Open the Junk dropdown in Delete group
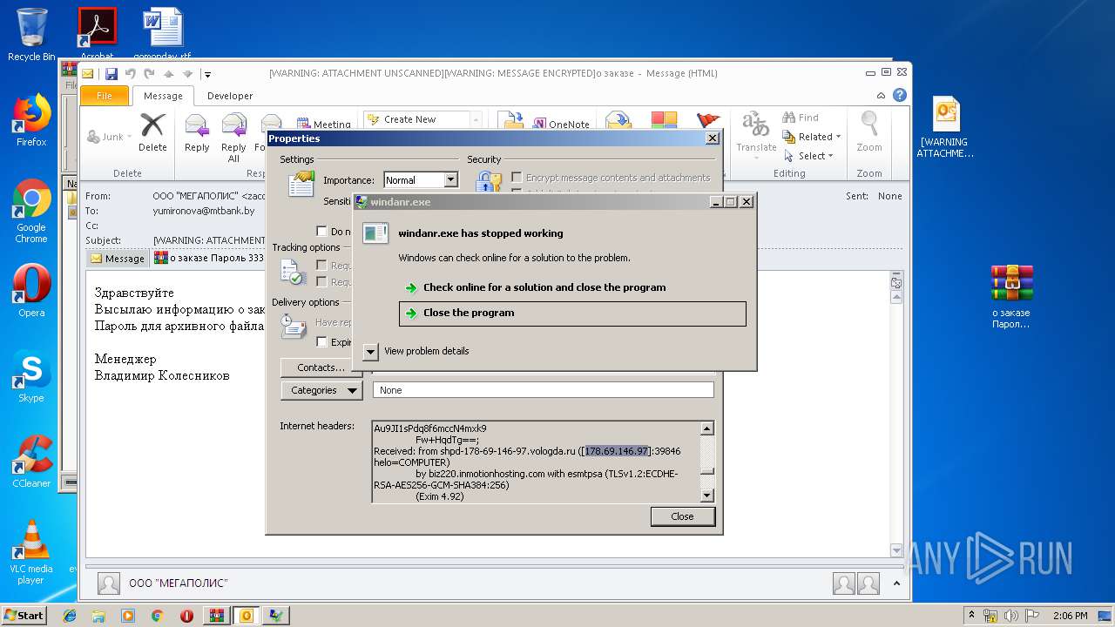Image resolution: width=1115 pixels, height=627 pixels. point(110,137)
